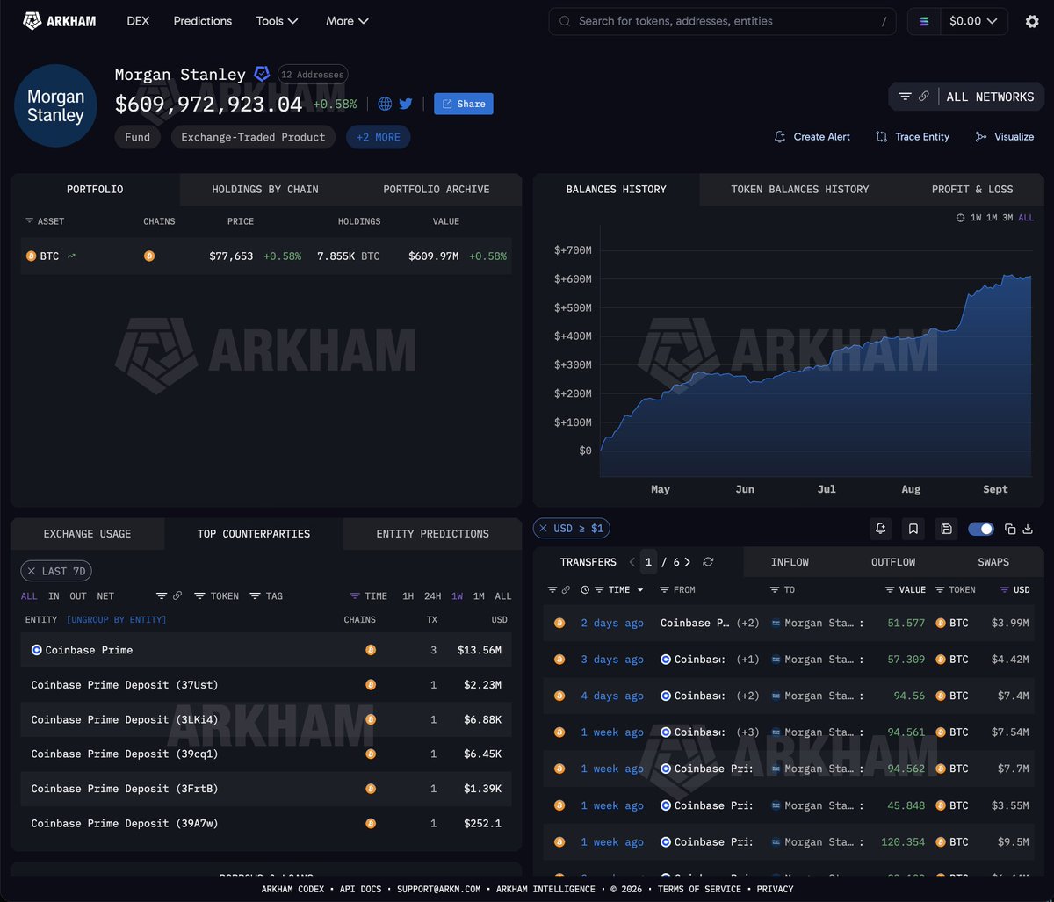The image size is (1054, 902).
Task: Click the save filter floppy disk icon
Action: click(x=946, y=529)
